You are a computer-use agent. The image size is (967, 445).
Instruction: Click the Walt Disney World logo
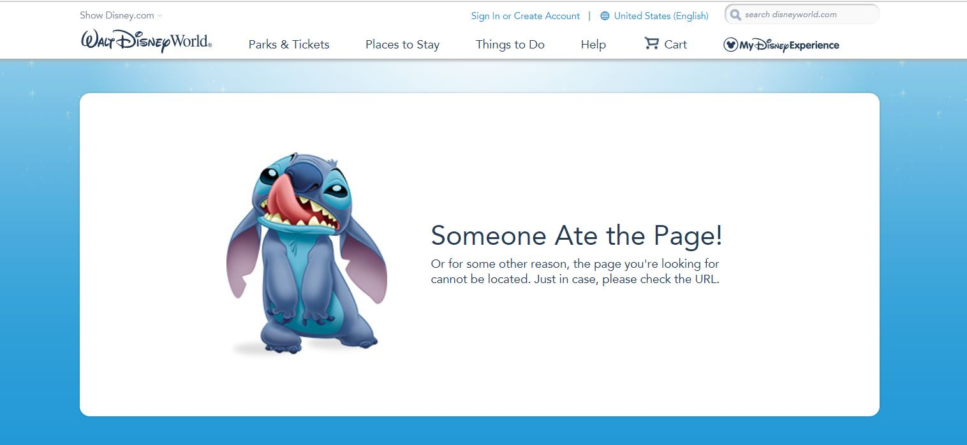pos(146,42)
